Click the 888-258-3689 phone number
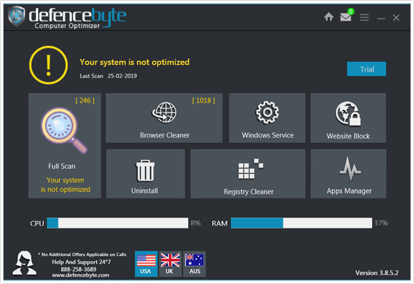This screenshot has width=414, height=284. (x=79, y=269)
